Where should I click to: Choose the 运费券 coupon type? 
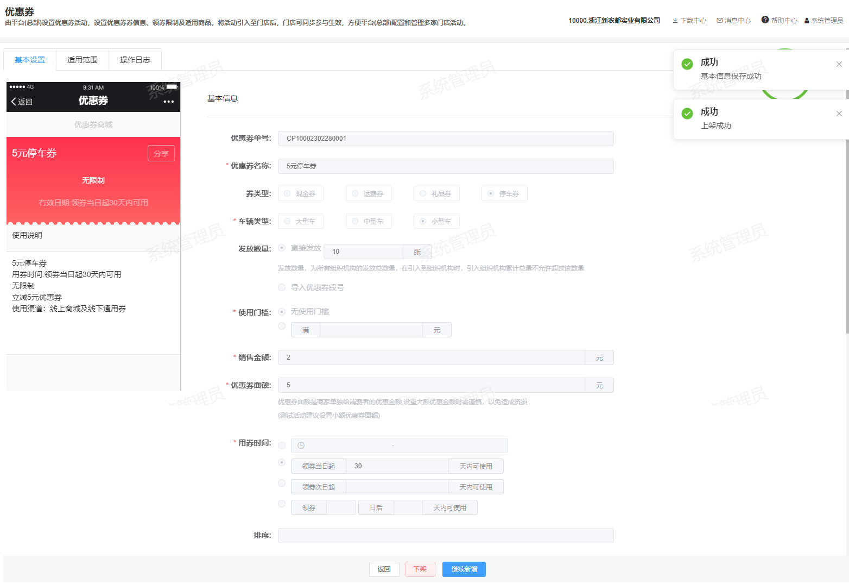click(x=369, y=193)
